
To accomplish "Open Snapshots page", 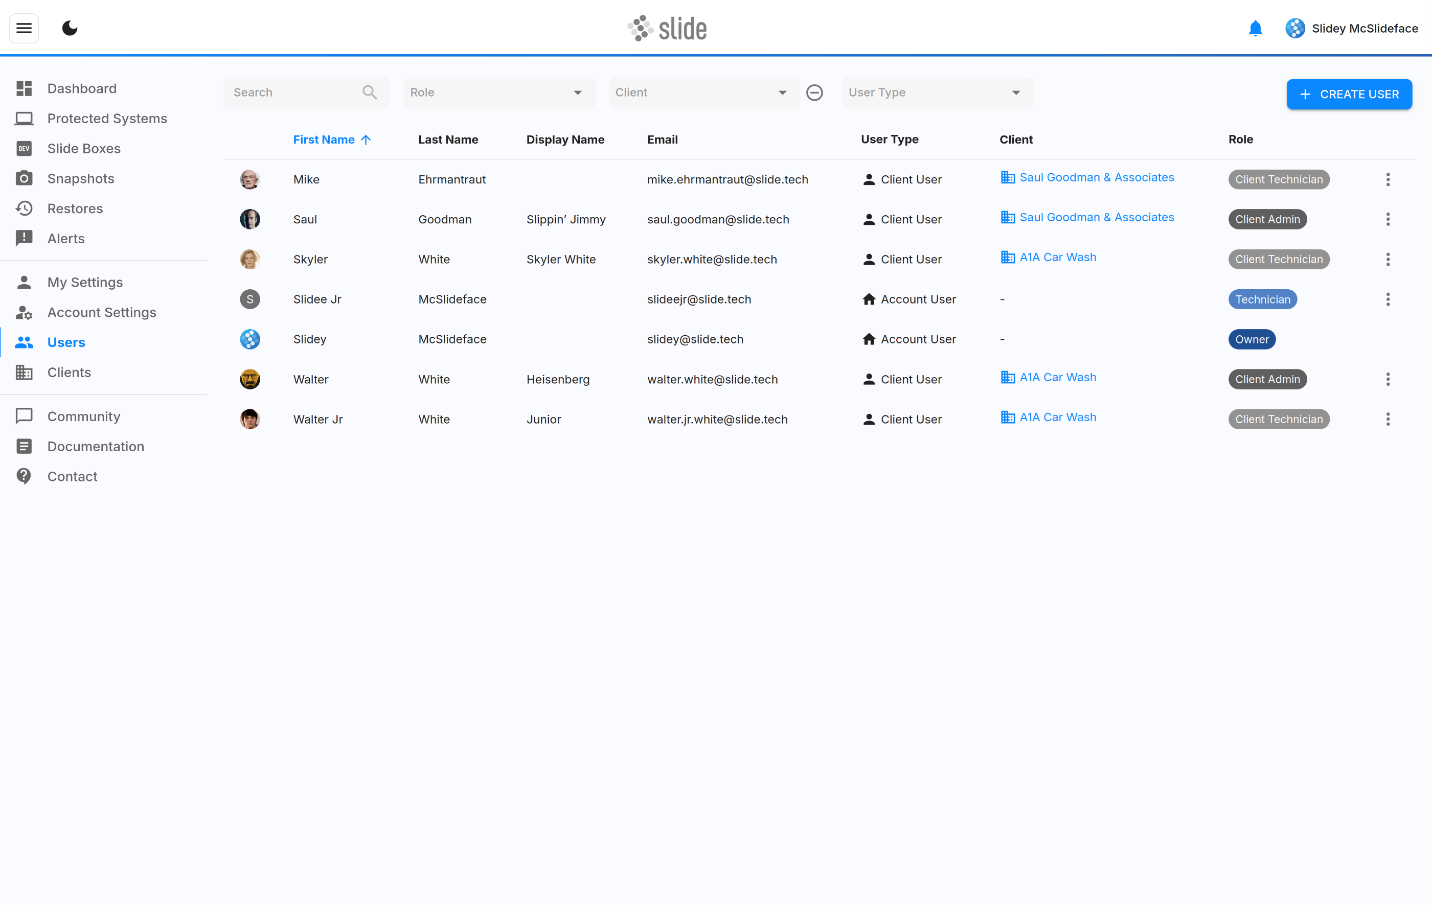I will point(80,178).
